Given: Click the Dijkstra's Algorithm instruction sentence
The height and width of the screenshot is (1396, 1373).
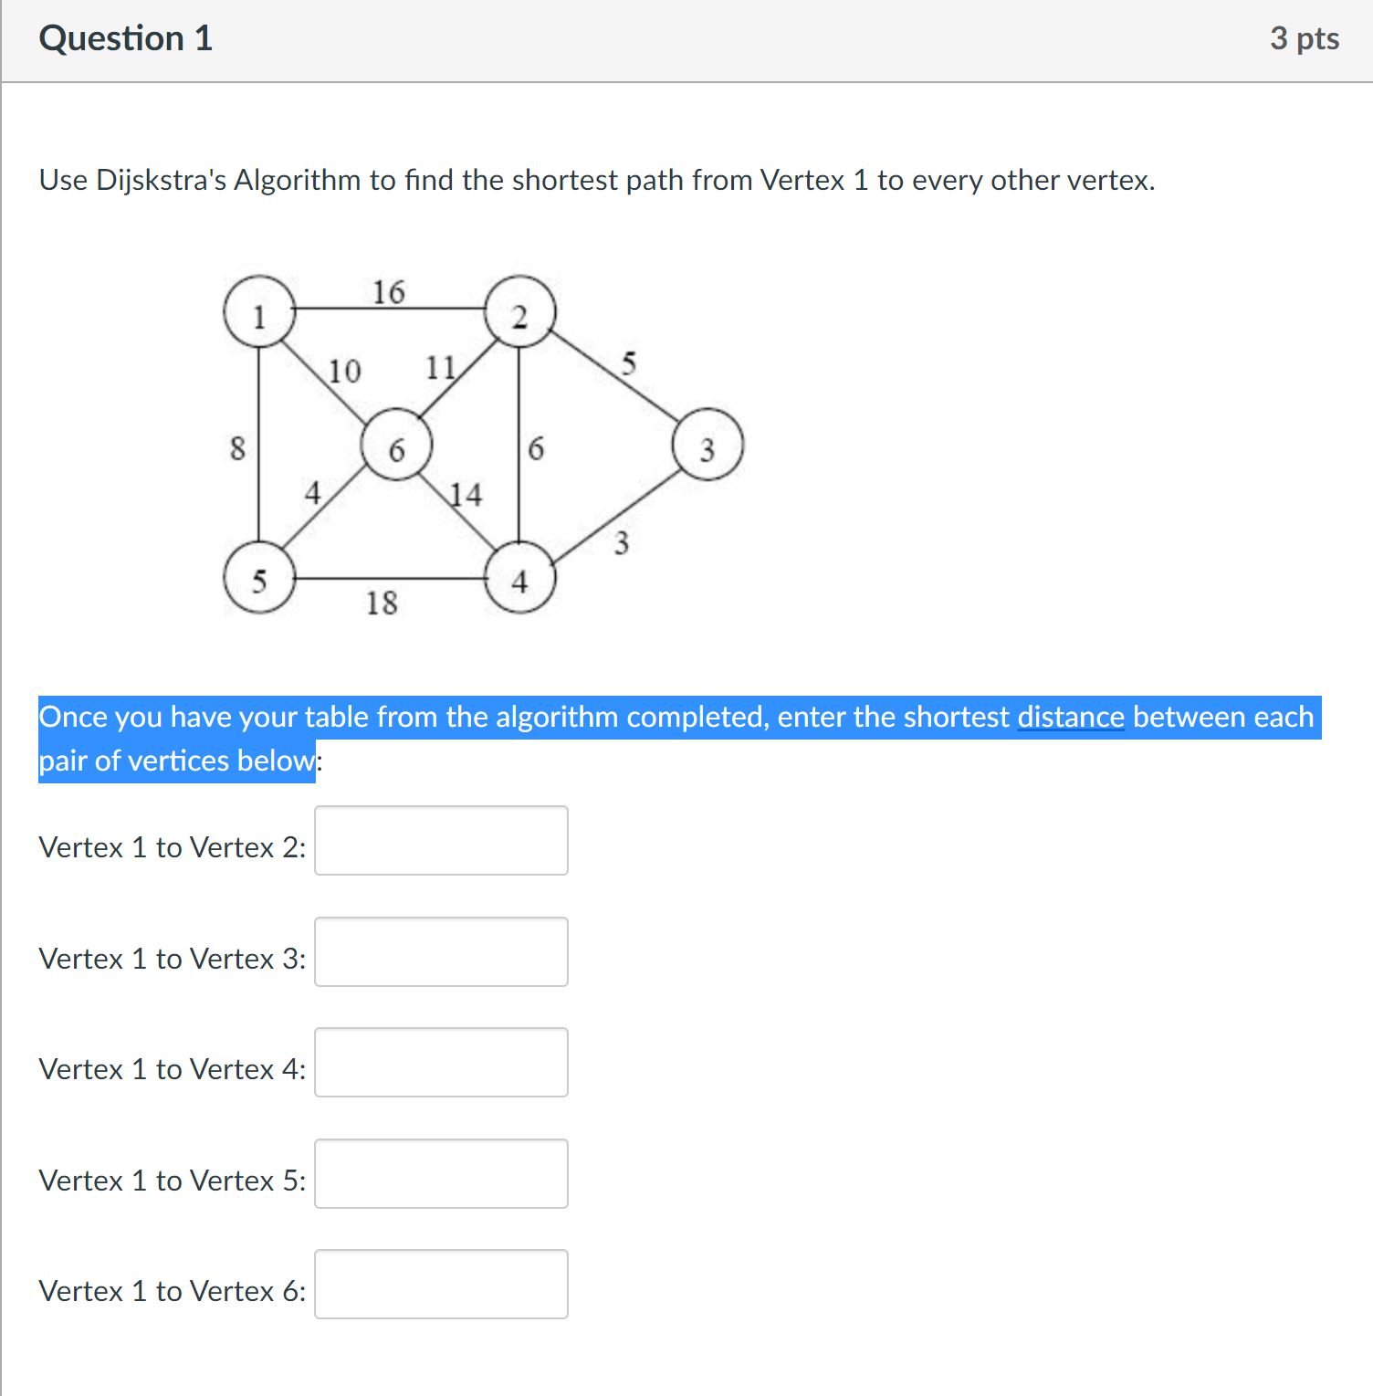Looking at the screenshot, I should (596, 180).
